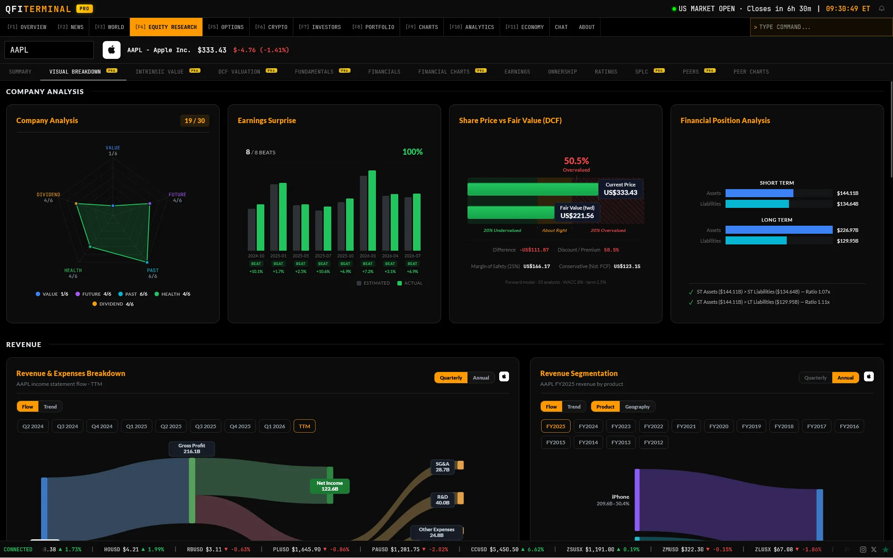Click the ticker symbol input showing AAPL
Screen dimensions: 893x558
coord(49,50)
